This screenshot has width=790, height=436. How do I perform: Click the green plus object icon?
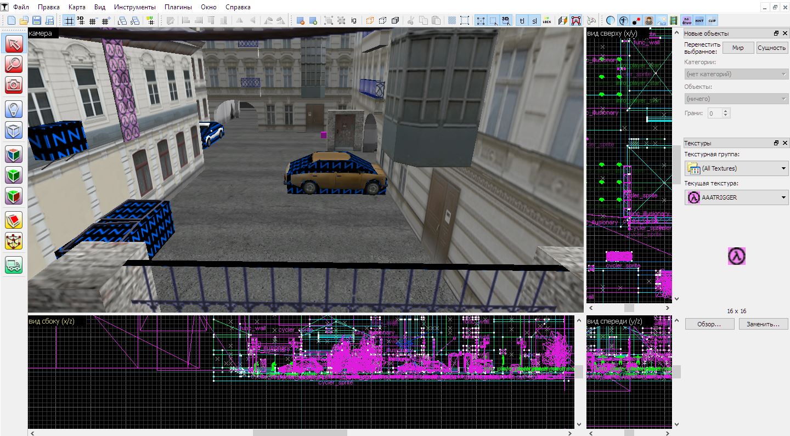tap(313, 20)
